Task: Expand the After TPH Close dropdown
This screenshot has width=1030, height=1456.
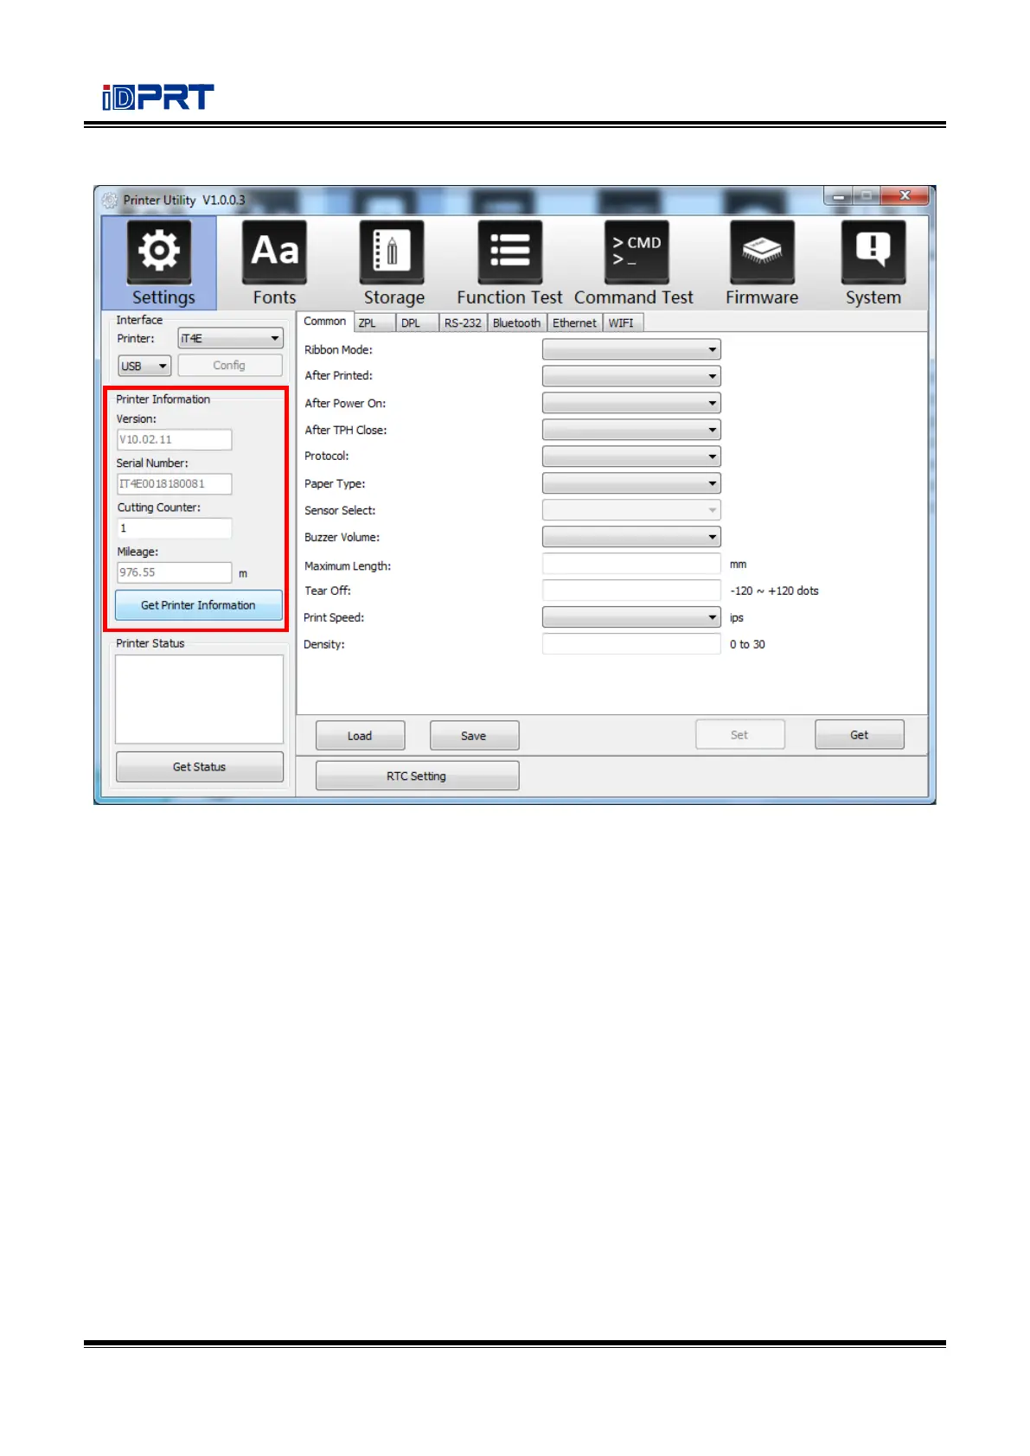Action: click(x=631, y=430)
